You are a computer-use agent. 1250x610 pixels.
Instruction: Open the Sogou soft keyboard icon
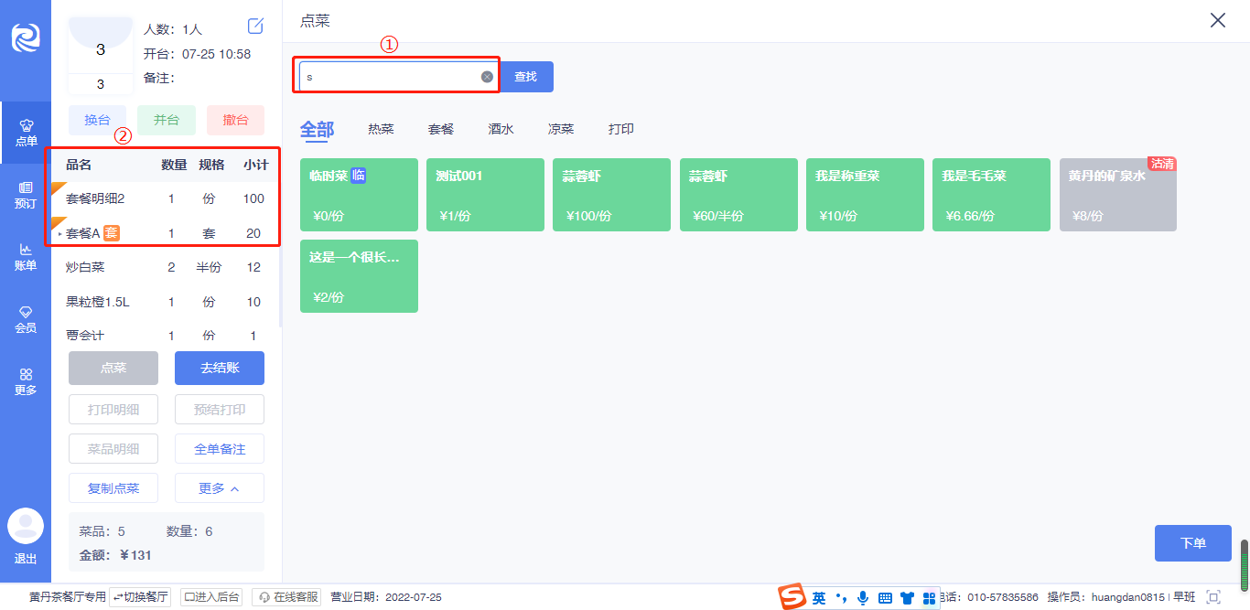coord(885,598)
